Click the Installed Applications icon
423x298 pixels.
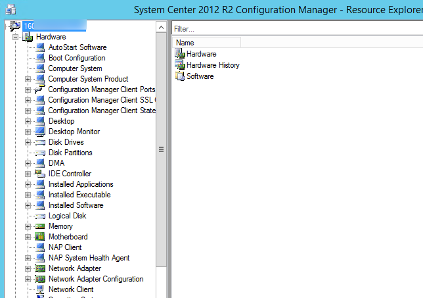pos(40,184)
